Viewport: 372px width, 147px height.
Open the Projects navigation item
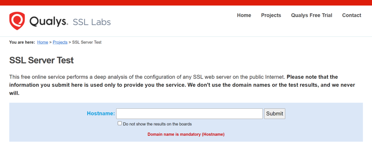click(x=271, y=15)
